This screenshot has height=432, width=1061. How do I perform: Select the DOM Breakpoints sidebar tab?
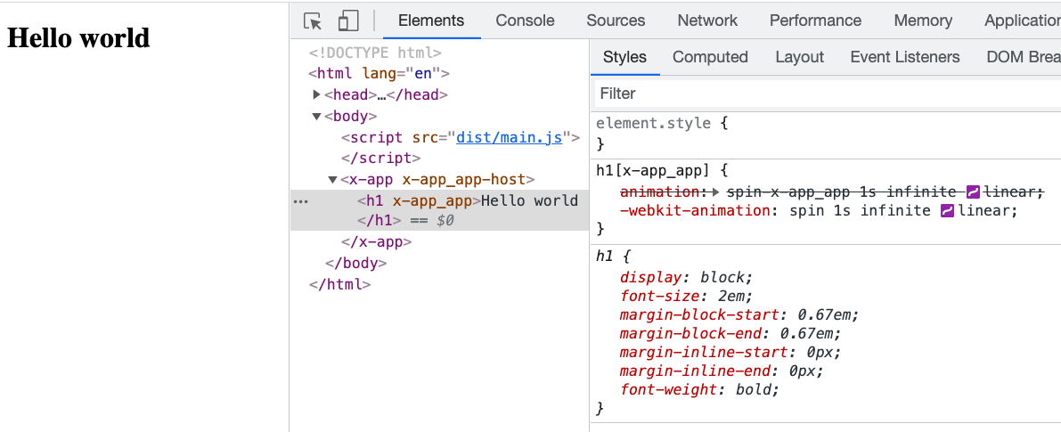point(1024,57)
